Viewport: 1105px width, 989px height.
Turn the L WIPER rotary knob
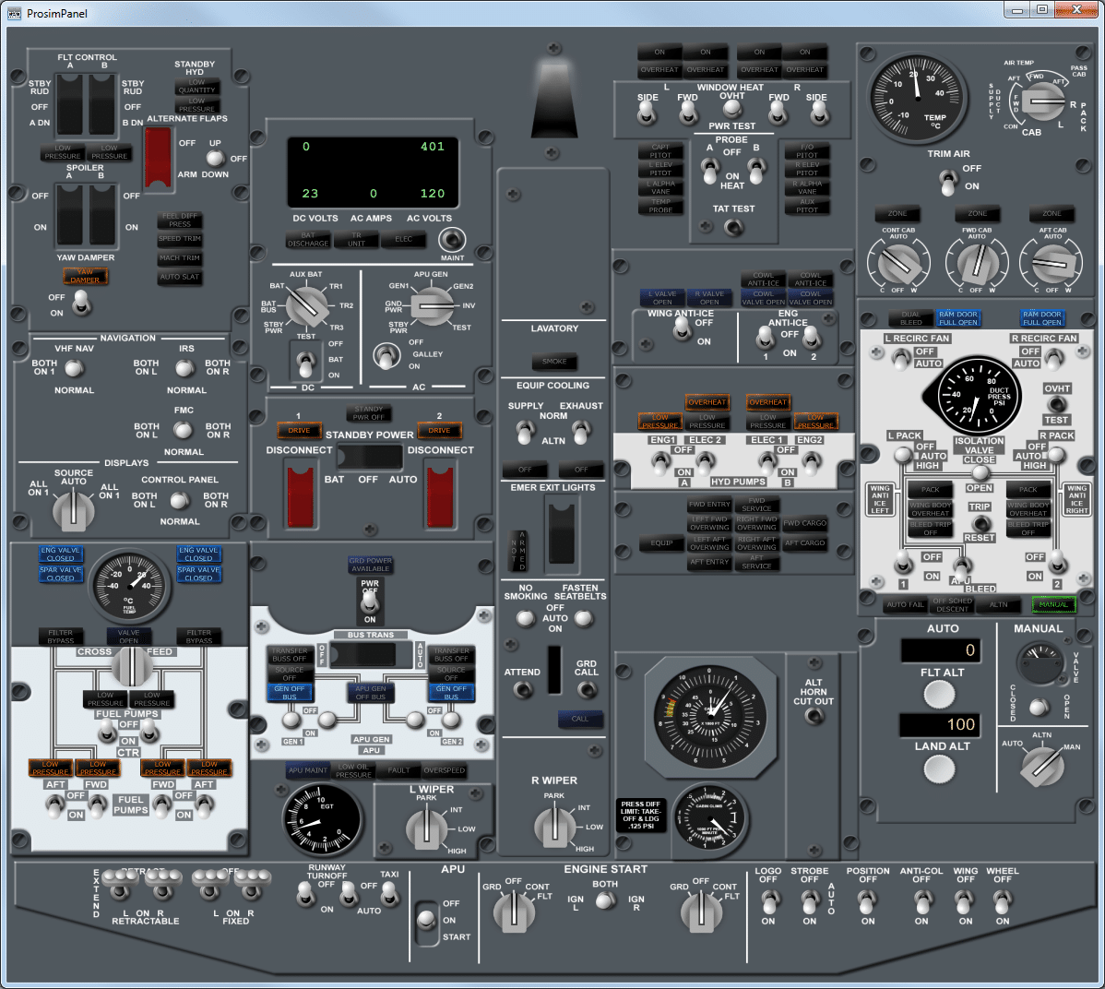[426, 827]
